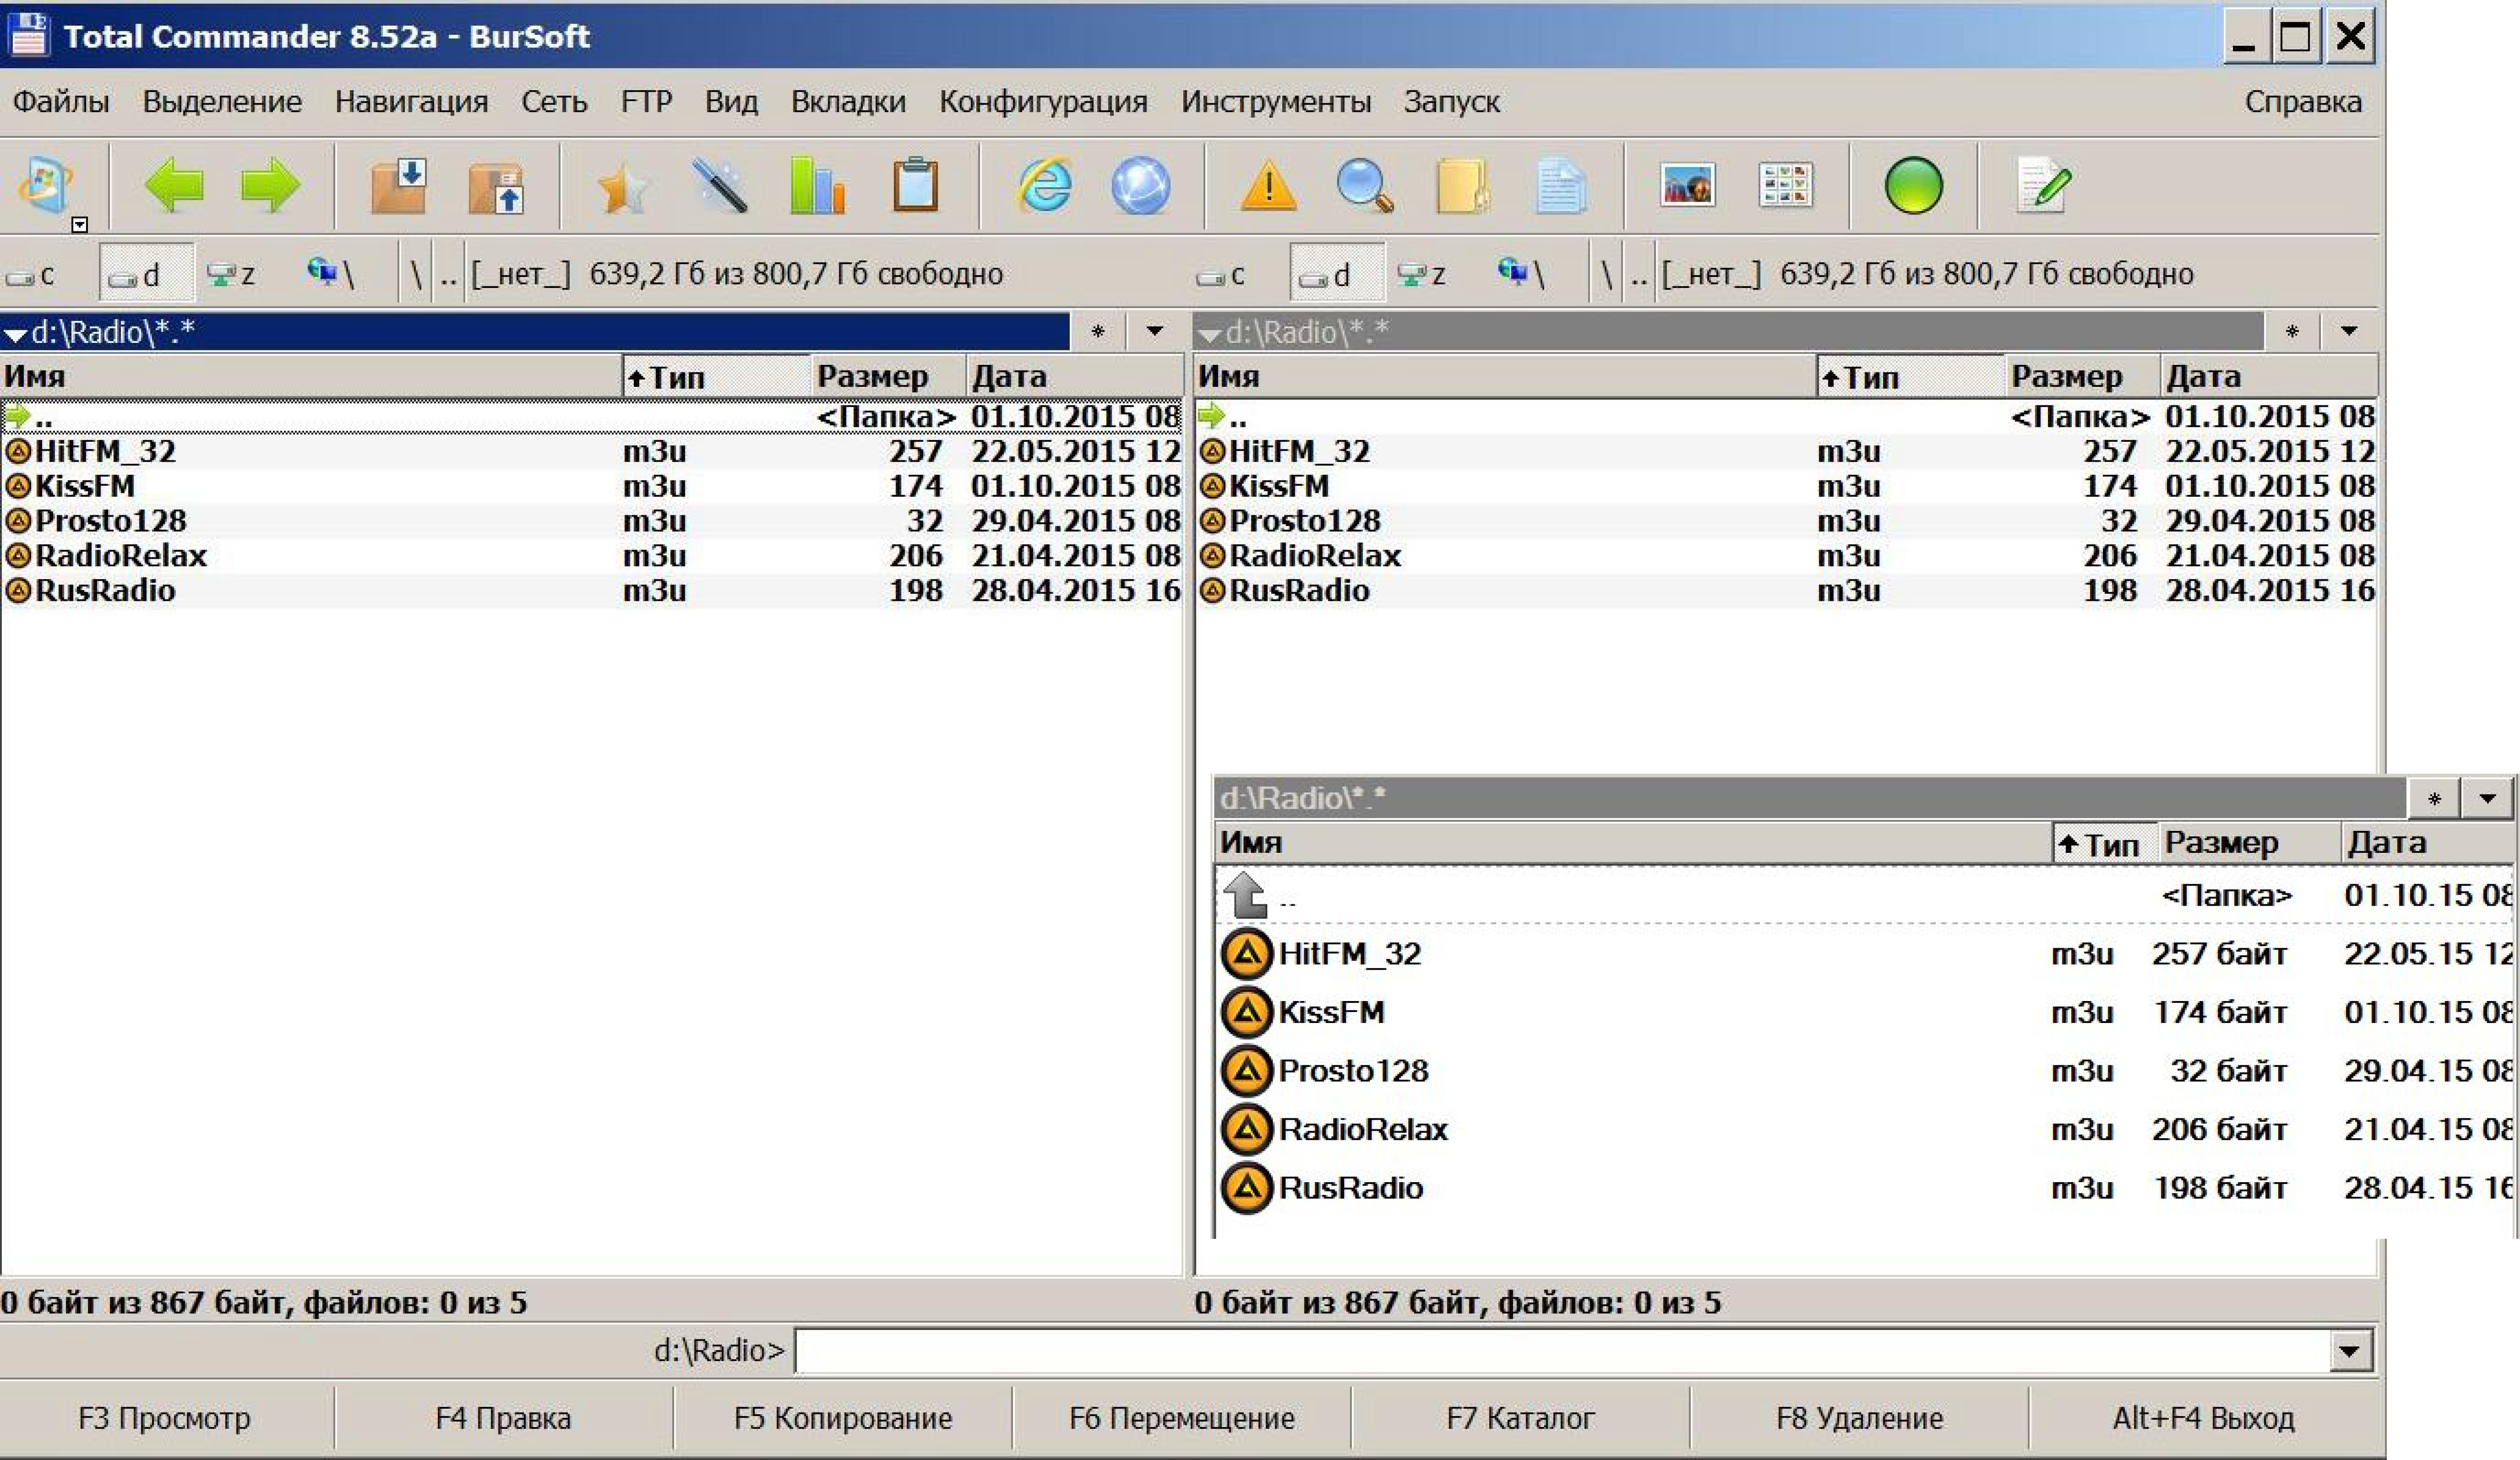Sort left panel by Размер column

[x=888, y=377]
